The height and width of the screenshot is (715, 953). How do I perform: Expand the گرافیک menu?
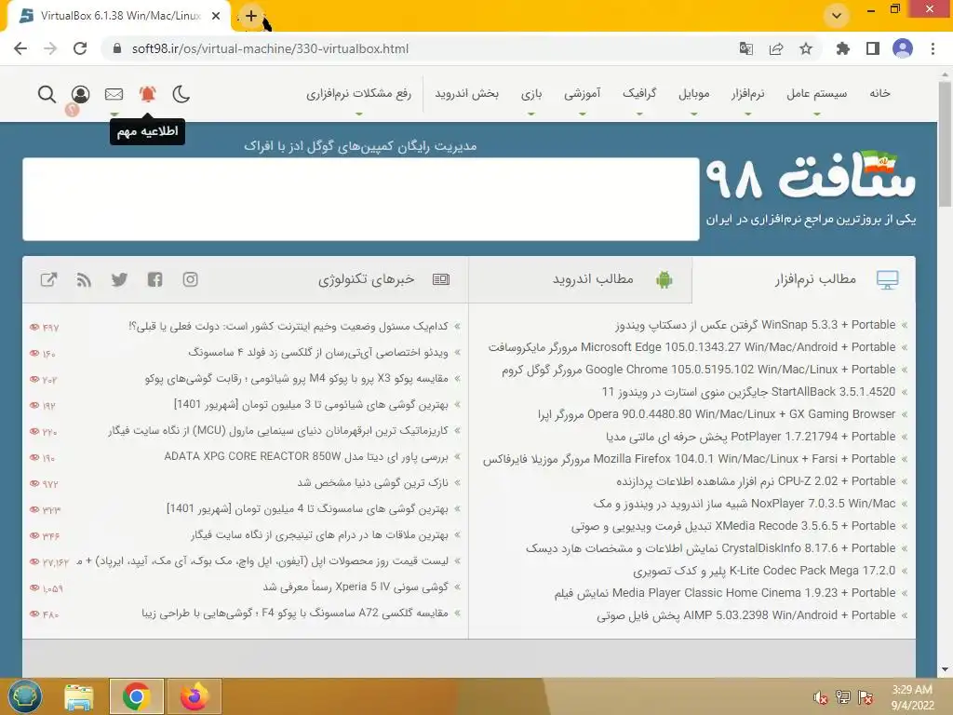click(639, 93)
